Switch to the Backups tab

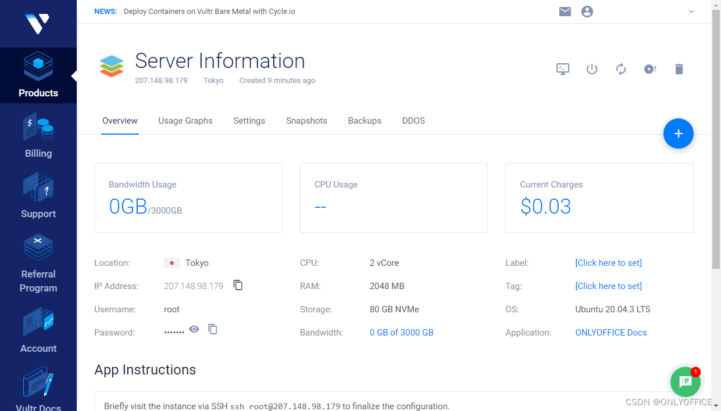365,121
